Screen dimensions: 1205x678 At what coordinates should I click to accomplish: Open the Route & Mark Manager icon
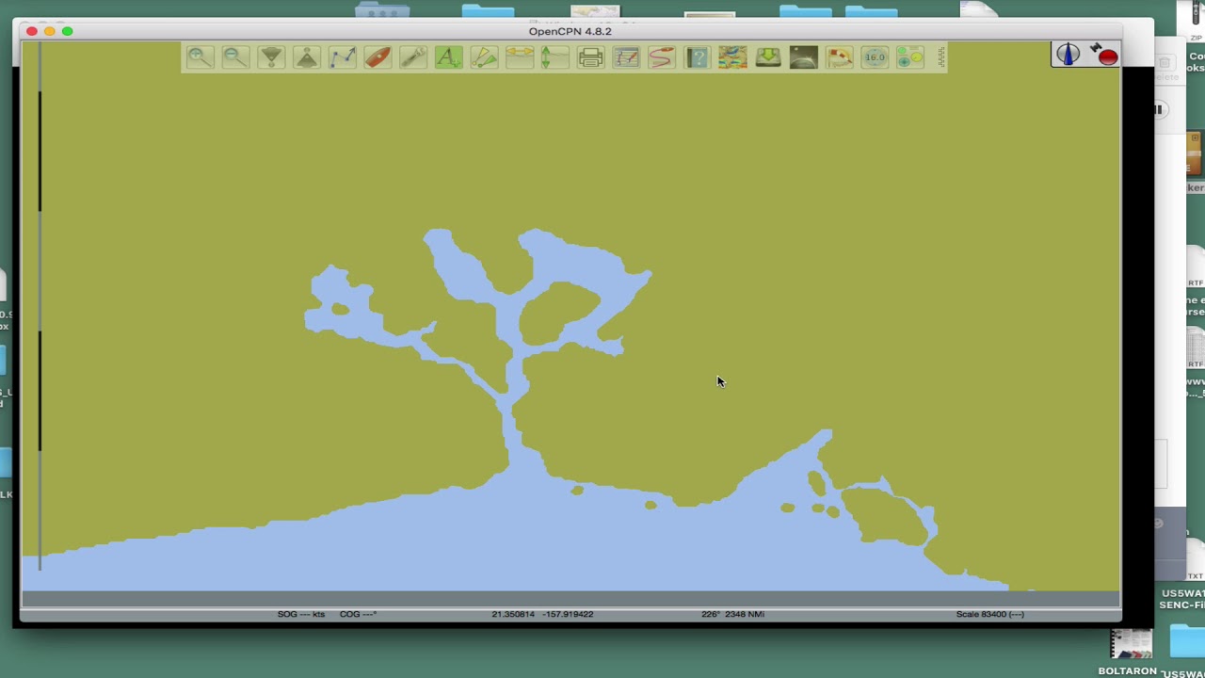[626, 57]
